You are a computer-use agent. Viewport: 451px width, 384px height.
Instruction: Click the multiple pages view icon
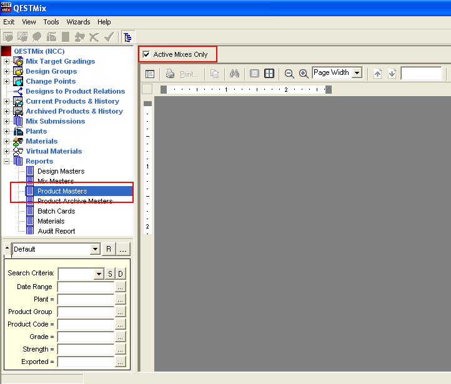(269, 74)
